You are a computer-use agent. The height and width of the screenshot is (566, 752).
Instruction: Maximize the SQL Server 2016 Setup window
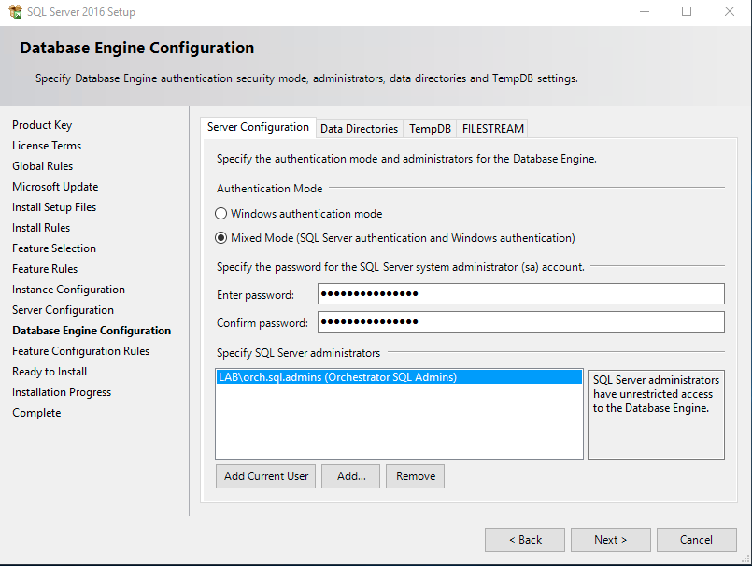687,12
